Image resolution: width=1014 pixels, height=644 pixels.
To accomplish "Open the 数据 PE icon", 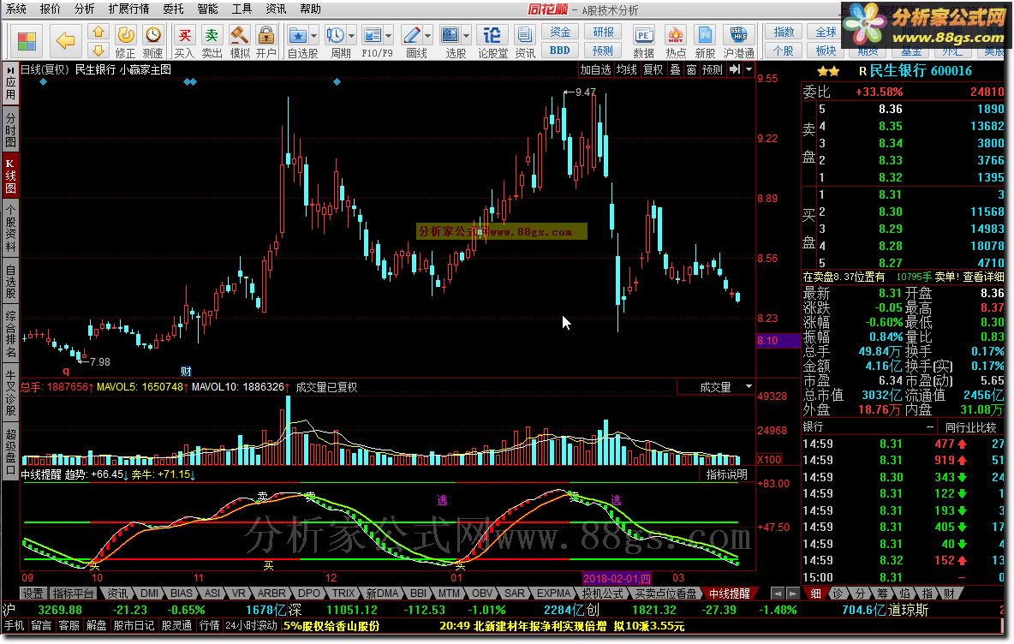I will pos(643,35).
